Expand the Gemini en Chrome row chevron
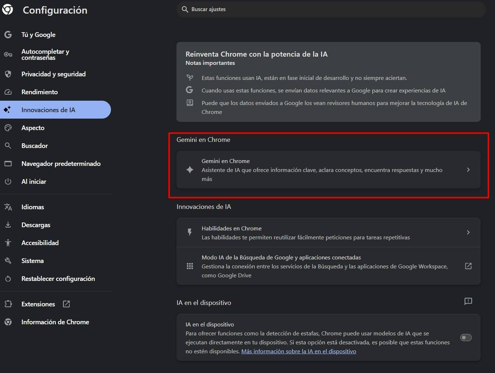 coord(468,170)
